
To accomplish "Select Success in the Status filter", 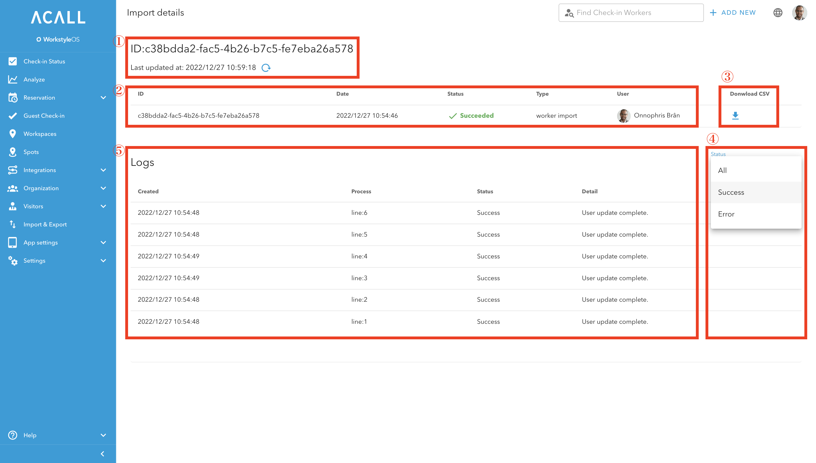I will [731, 192].
